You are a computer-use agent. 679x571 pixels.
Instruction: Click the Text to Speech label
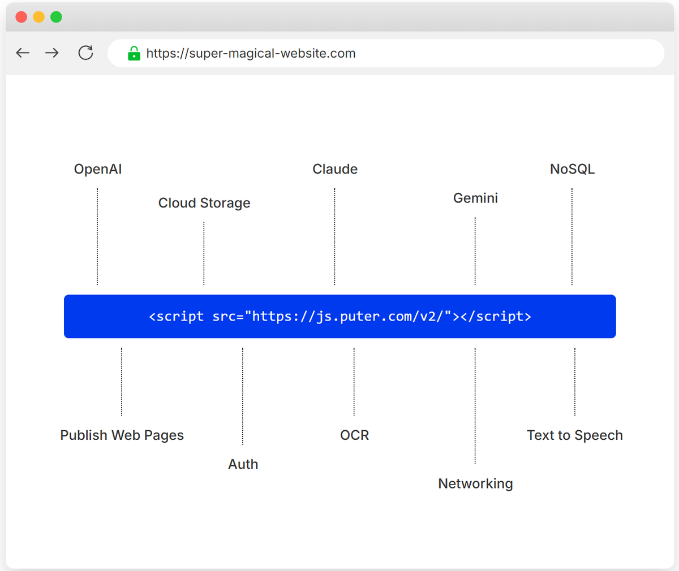click(575, 435)
